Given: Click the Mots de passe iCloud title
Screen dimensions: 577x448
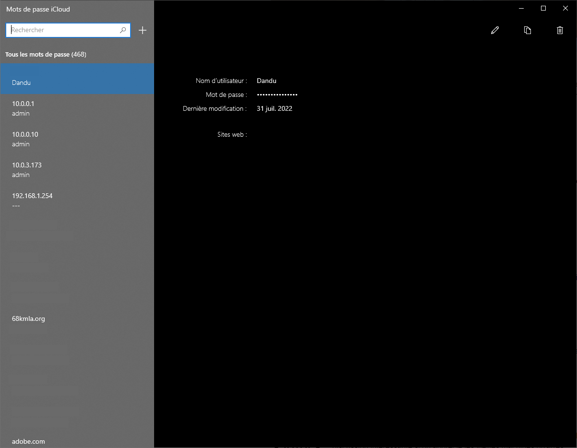Looking at the screenshot, I should 38,9.
